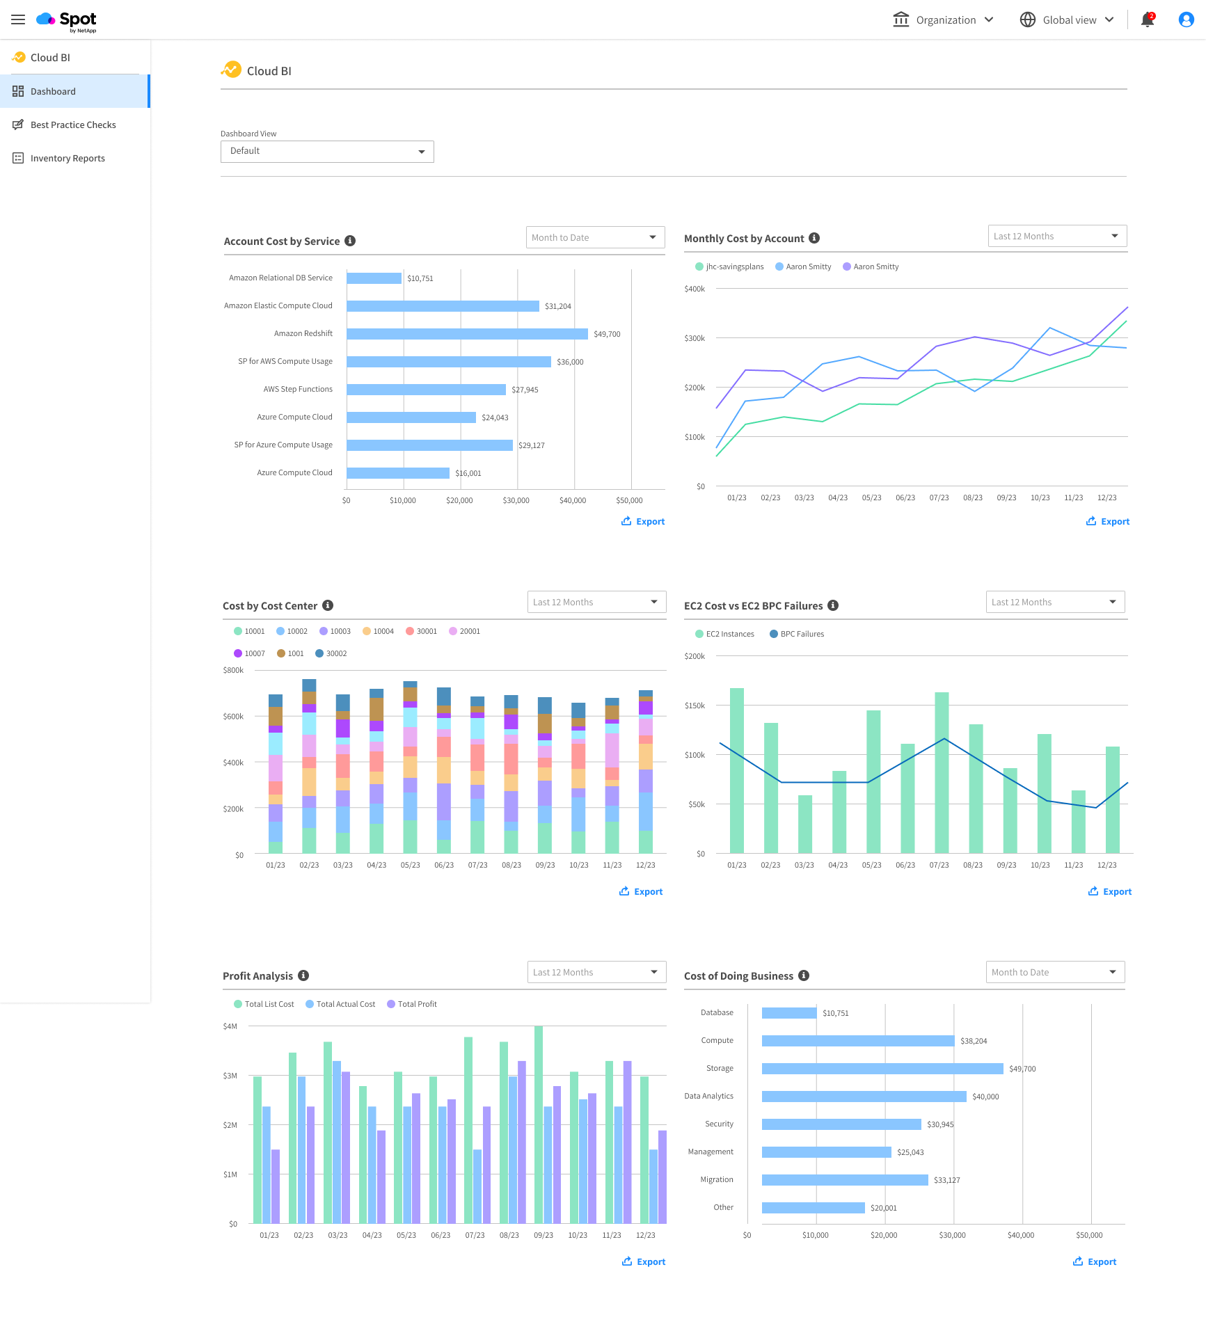This screenshot has width=1206, height=1331.
Task: Toggle Total Profit legend series
Action: click(412, 1004)
